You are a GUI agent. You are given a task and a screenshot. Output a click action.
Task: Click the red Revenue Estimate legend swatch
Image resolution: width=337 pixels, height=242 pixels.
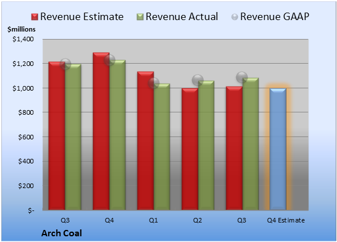(x=34, y=17)
